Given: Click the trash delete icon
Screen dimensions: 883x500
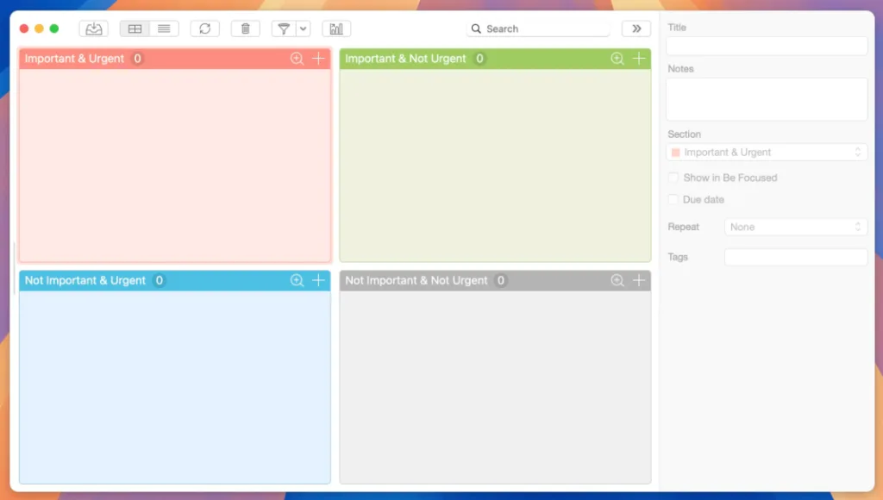Looking at the screenshot, I should click(x=245, y=28).
